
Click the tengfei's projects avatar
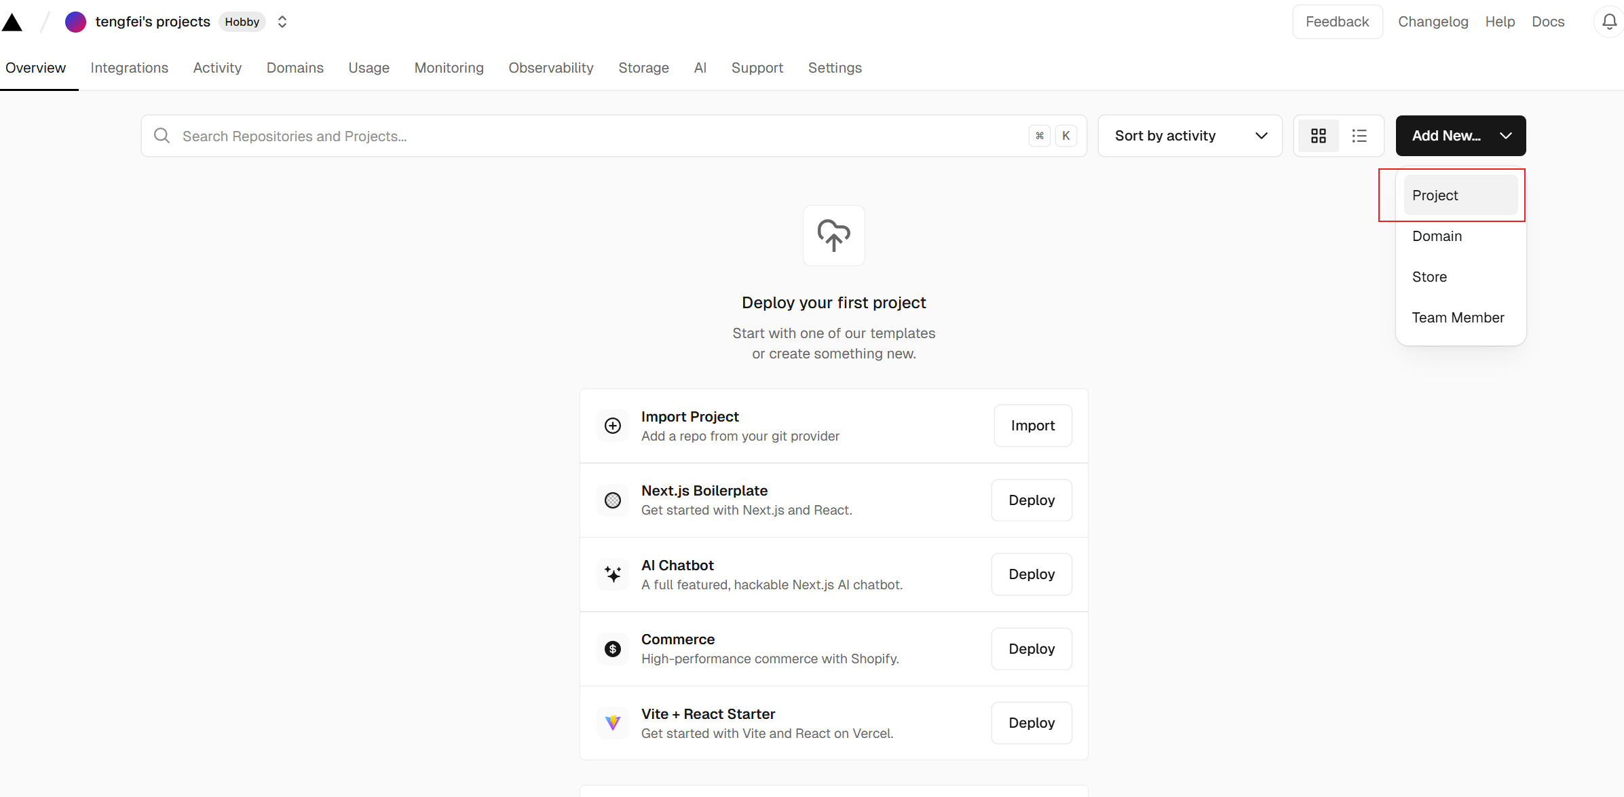click(75, 22)
